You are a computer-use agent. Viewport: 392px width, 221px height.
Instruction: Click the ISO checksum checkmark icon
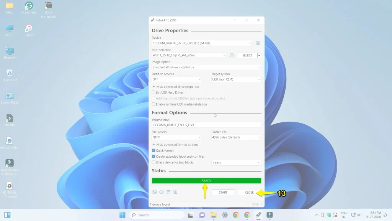click(x=232, y=55)
